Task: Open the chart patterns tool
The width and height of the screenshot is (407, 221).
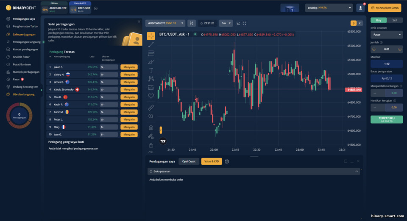Action: tap(151, 79)
